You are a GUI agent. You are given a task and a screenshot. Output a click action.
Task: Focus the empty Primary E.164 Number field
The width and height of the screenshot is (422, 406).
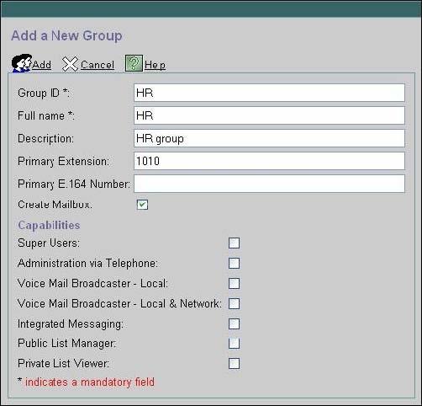coord(269,184)
